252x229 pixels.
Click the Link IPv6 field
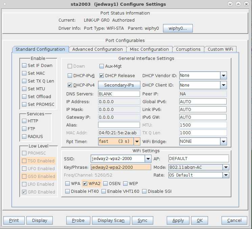tap(203, 110)
